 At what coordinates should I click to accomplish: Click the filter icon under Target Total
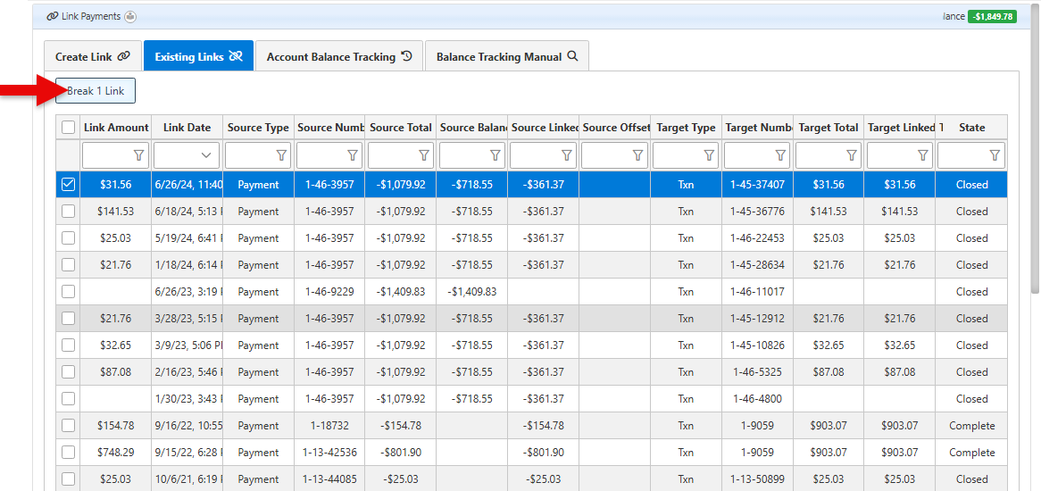(852, 155)
